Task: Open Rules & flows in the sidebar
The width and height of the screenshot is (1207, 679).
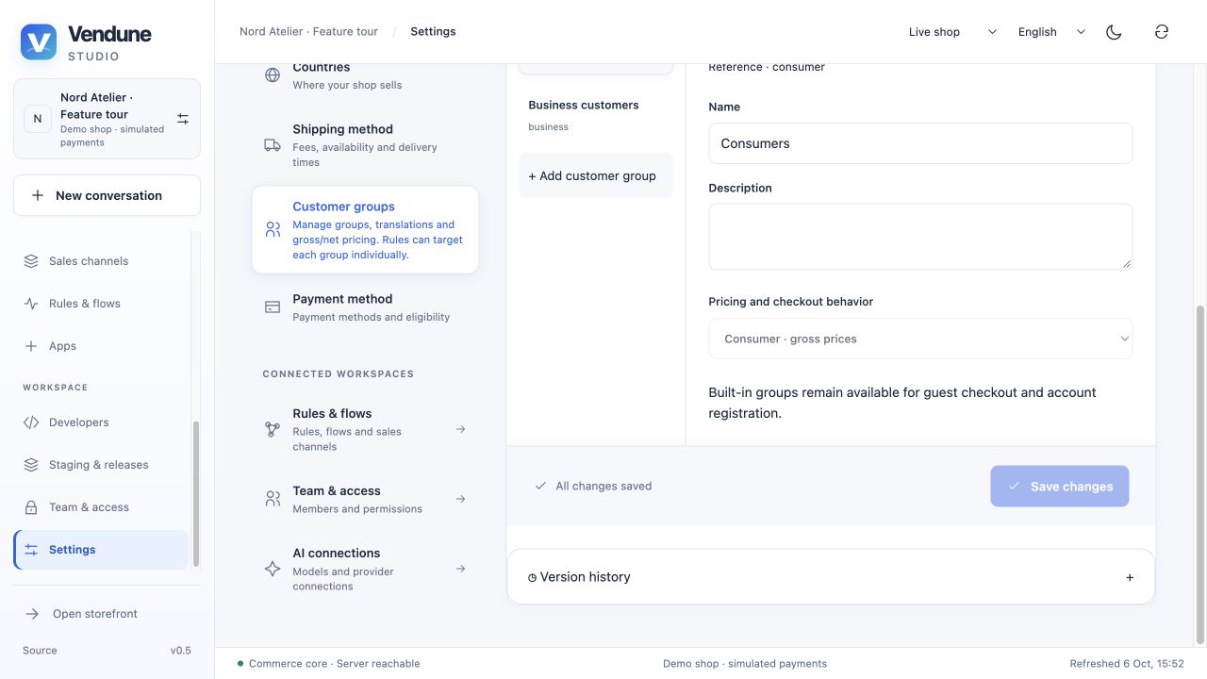Action: click(101, 304)
